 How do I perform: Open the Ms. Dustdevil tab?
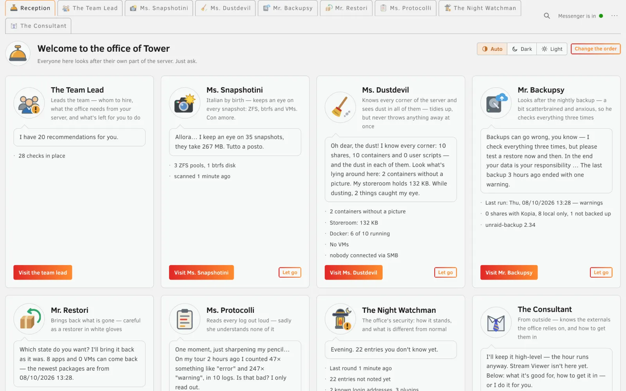[x=225, y=8]
